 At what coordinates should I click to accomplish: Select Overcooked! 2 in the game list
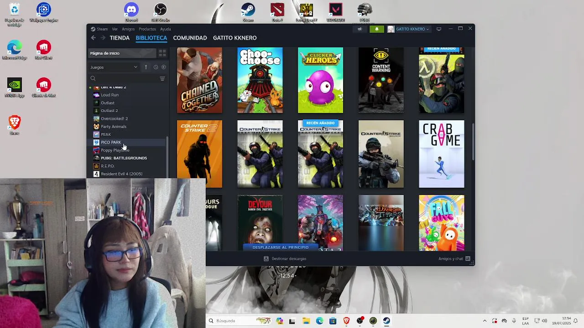click(x=127, y=118)
